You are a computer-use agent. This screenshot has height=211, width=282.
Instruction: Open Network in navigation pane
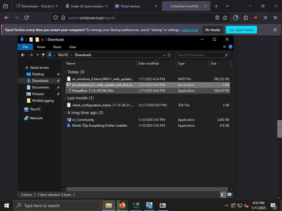pyautogui.click(x=36, y=118)
